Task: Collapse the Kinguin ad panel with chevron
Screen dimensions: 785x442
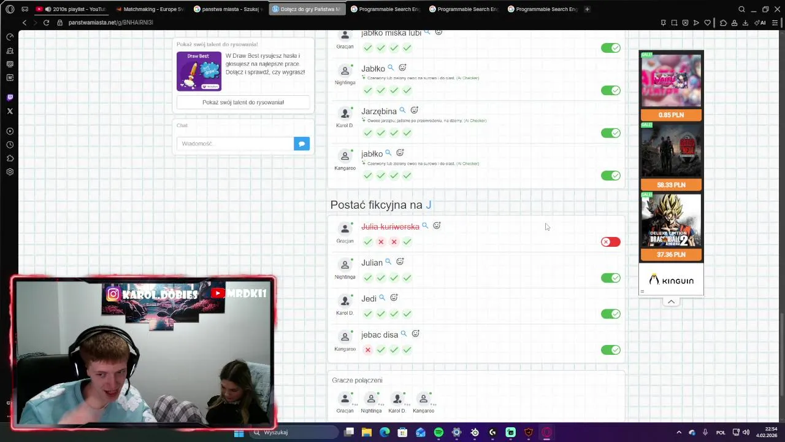Action: [x=671, y=301]
